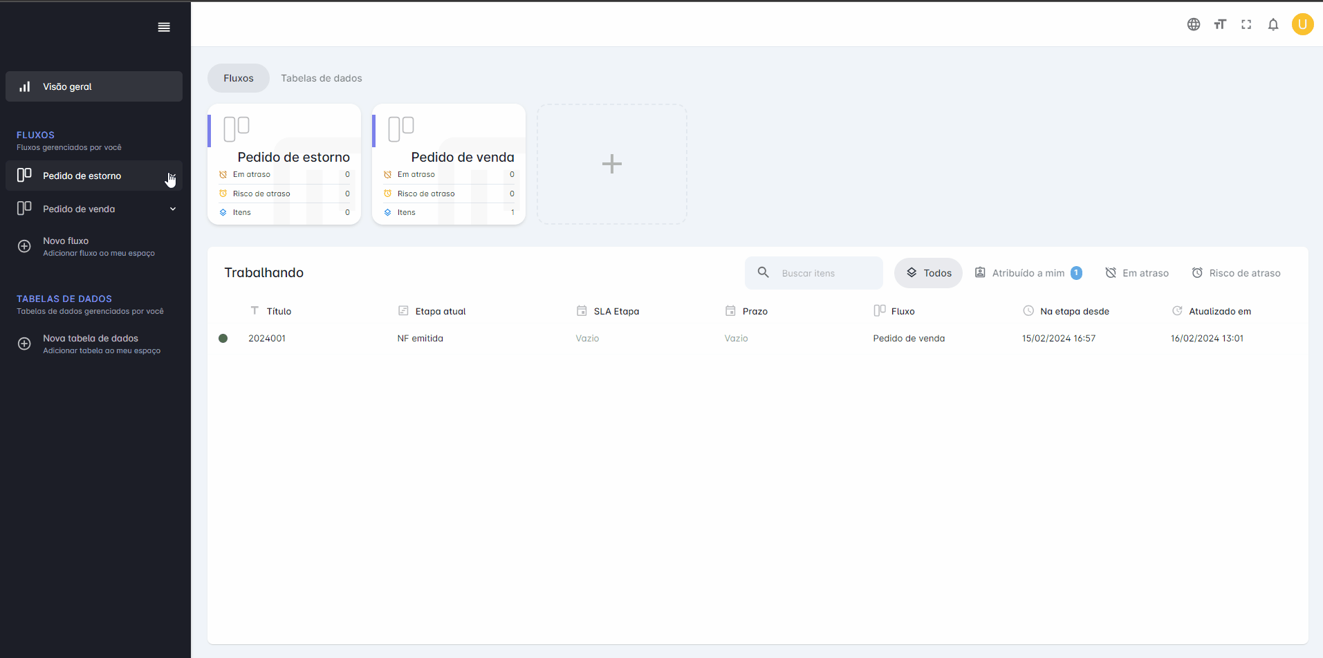
Task: Toggle fullscreen mode icon
Action: coord(1246,24)
